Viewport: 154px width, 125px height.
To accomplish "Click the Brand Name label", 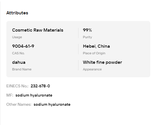I will (22, 69).
